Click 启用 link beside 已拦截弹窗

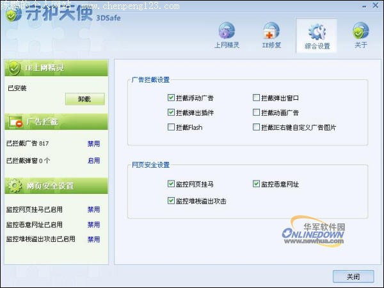pos(93,161)
